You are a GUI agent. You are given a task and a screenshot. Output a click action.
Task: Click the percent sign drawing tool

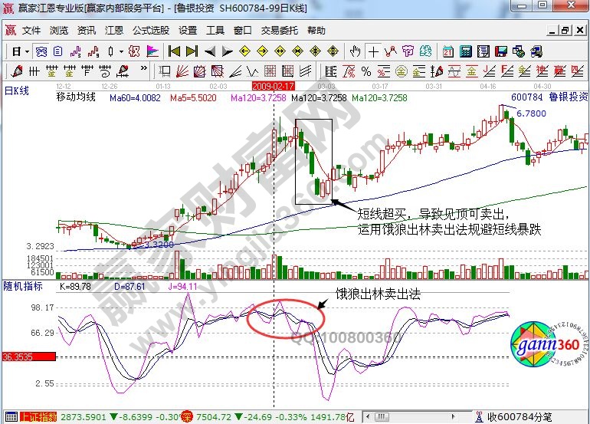click(365, 71)
